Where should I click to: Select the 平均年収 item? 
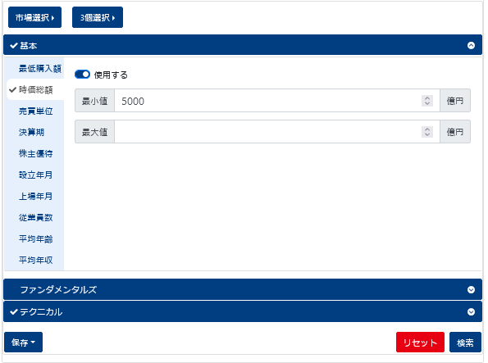pos(35,260)
